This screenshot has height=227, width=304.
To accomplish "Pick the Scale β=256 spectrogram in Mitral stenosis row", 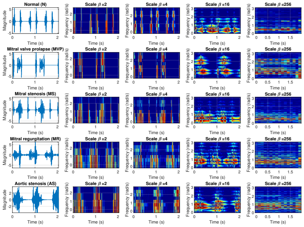I will (x=278, y=110).
